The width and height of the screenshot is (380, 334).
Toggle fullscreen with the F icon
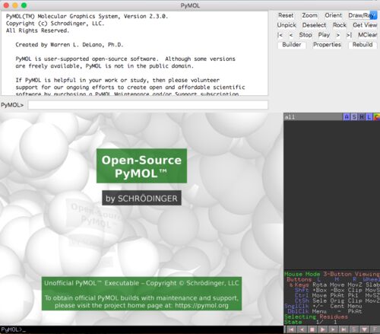point(375,329)
